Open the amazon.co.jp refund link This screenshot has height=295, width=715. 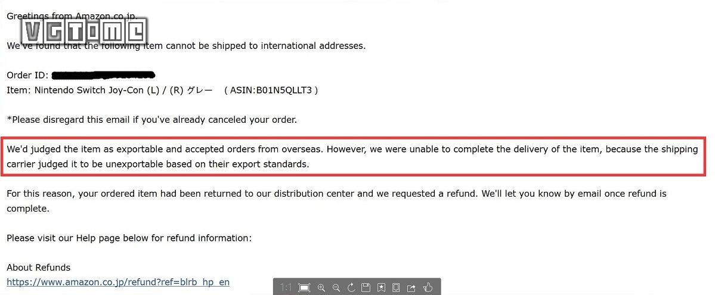point(118,282)
